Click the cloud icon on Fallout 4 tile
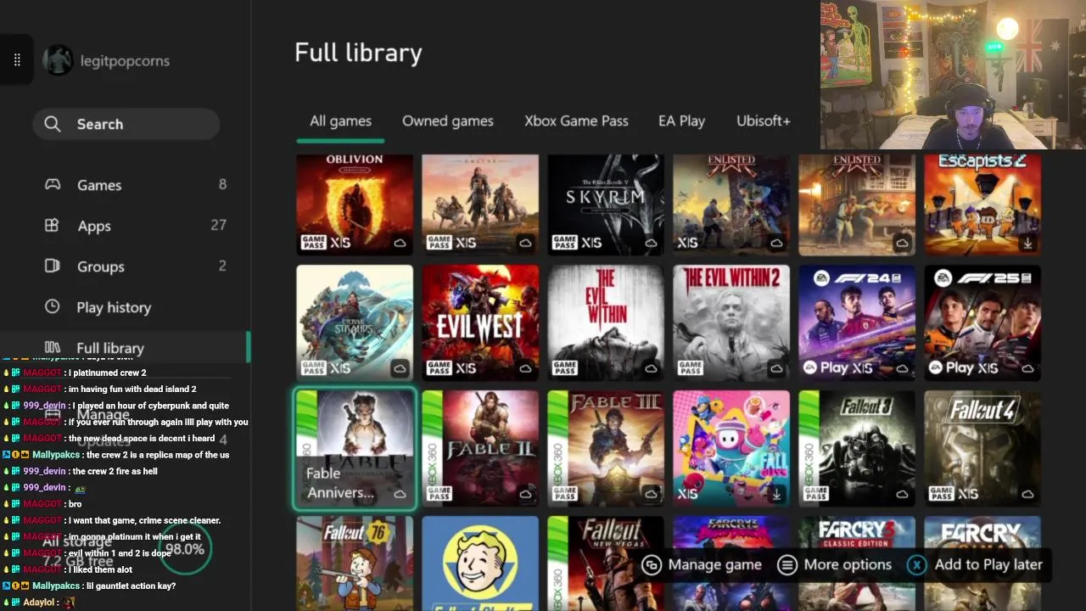The width and height of the screenshot is (1086, 611). point(1027,494)
